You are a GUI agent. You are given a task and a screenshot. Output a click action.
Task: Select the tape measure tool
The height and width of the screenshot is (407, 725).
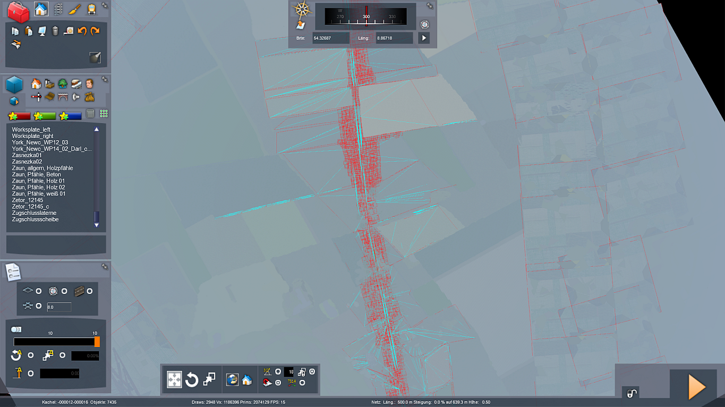(69, 31)
